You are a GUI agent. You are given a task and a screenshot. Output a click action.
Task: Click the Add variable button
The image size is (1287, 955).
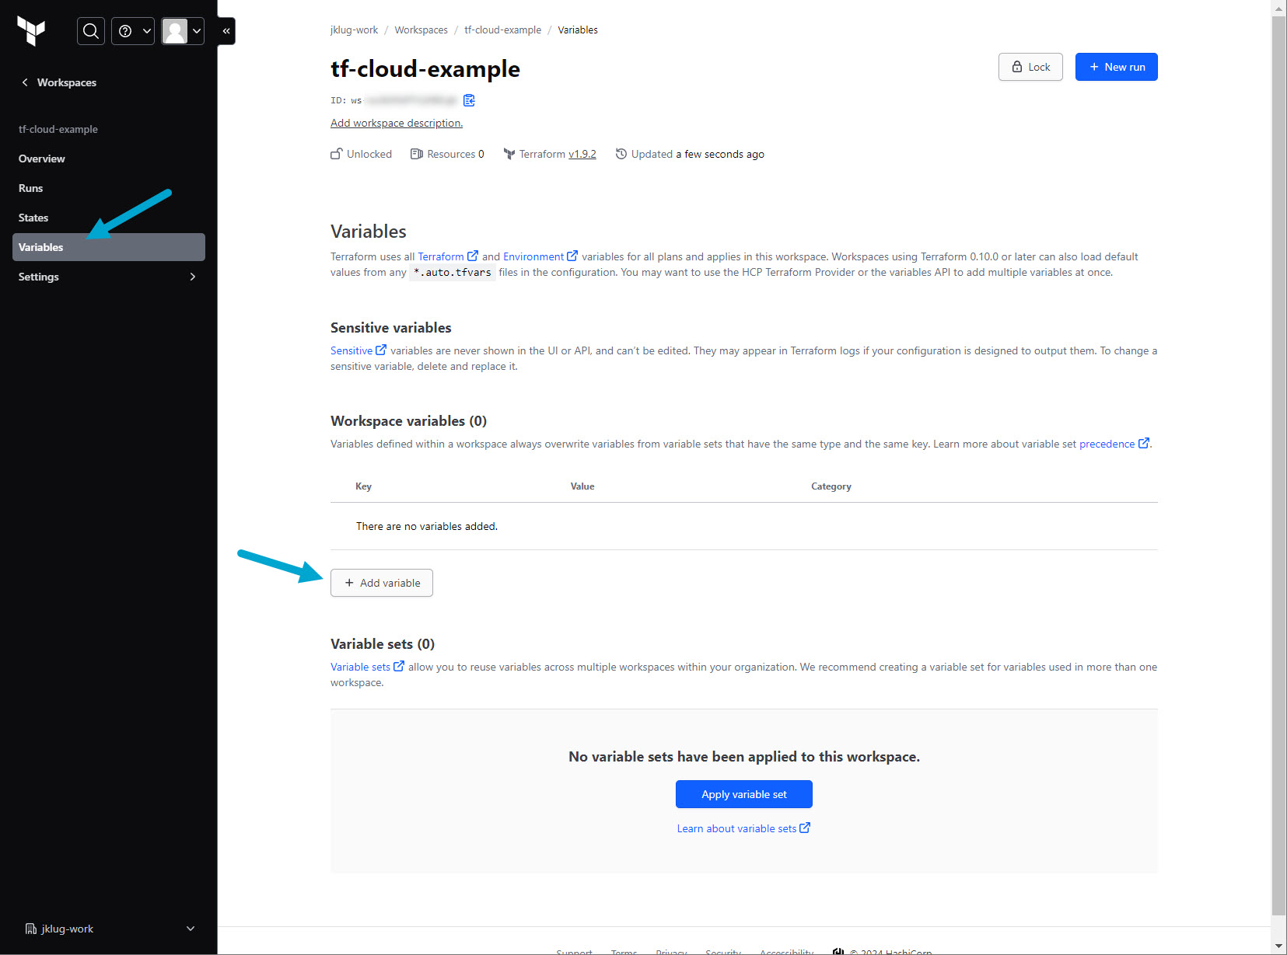click(382, 583)
